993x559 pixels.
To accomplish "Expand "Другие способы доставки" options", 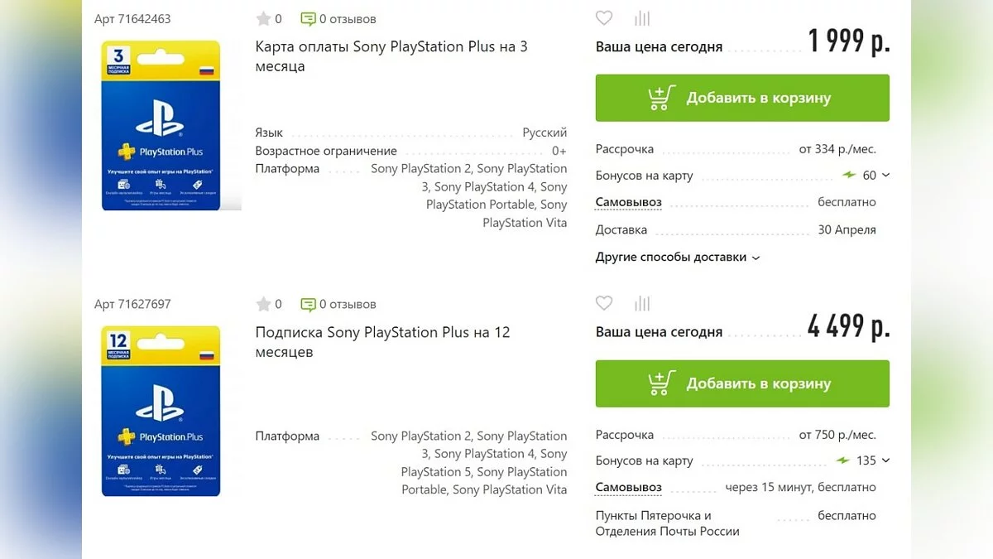I will coord(677,257).
